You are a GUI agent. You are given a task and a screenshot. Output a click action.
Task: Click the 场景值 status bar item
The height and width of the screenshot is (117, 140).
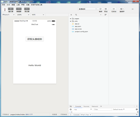[x=55, y=114]
